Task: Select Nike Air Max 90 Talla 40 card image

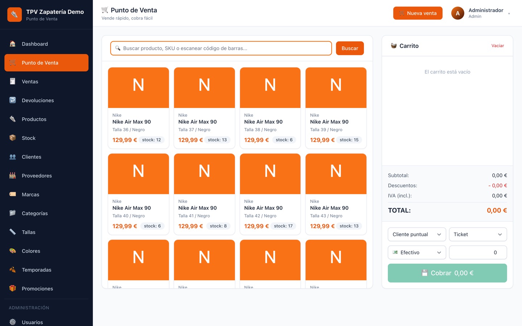Action: [138, 174]
